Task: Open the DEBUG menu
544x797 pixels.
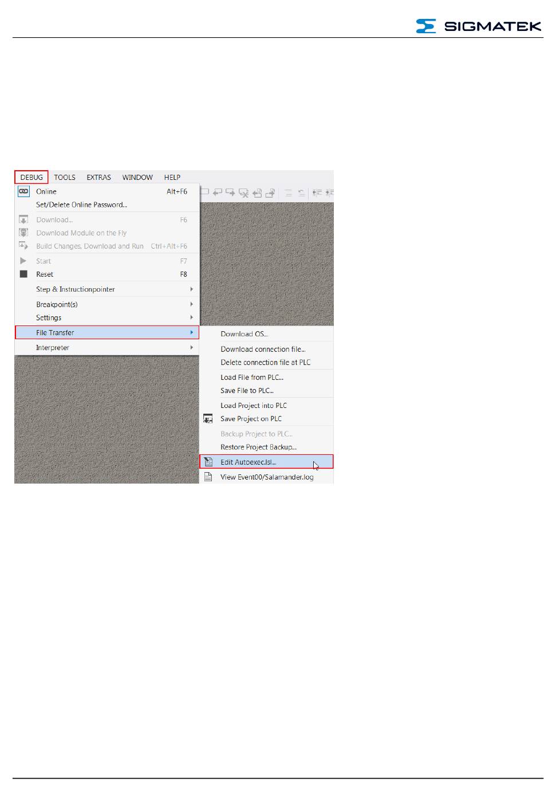Action: [x=31, y=177]
